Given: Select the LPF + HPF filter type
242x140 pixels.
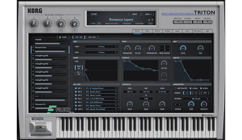Looking at the screenshot, I should (79, 73).
